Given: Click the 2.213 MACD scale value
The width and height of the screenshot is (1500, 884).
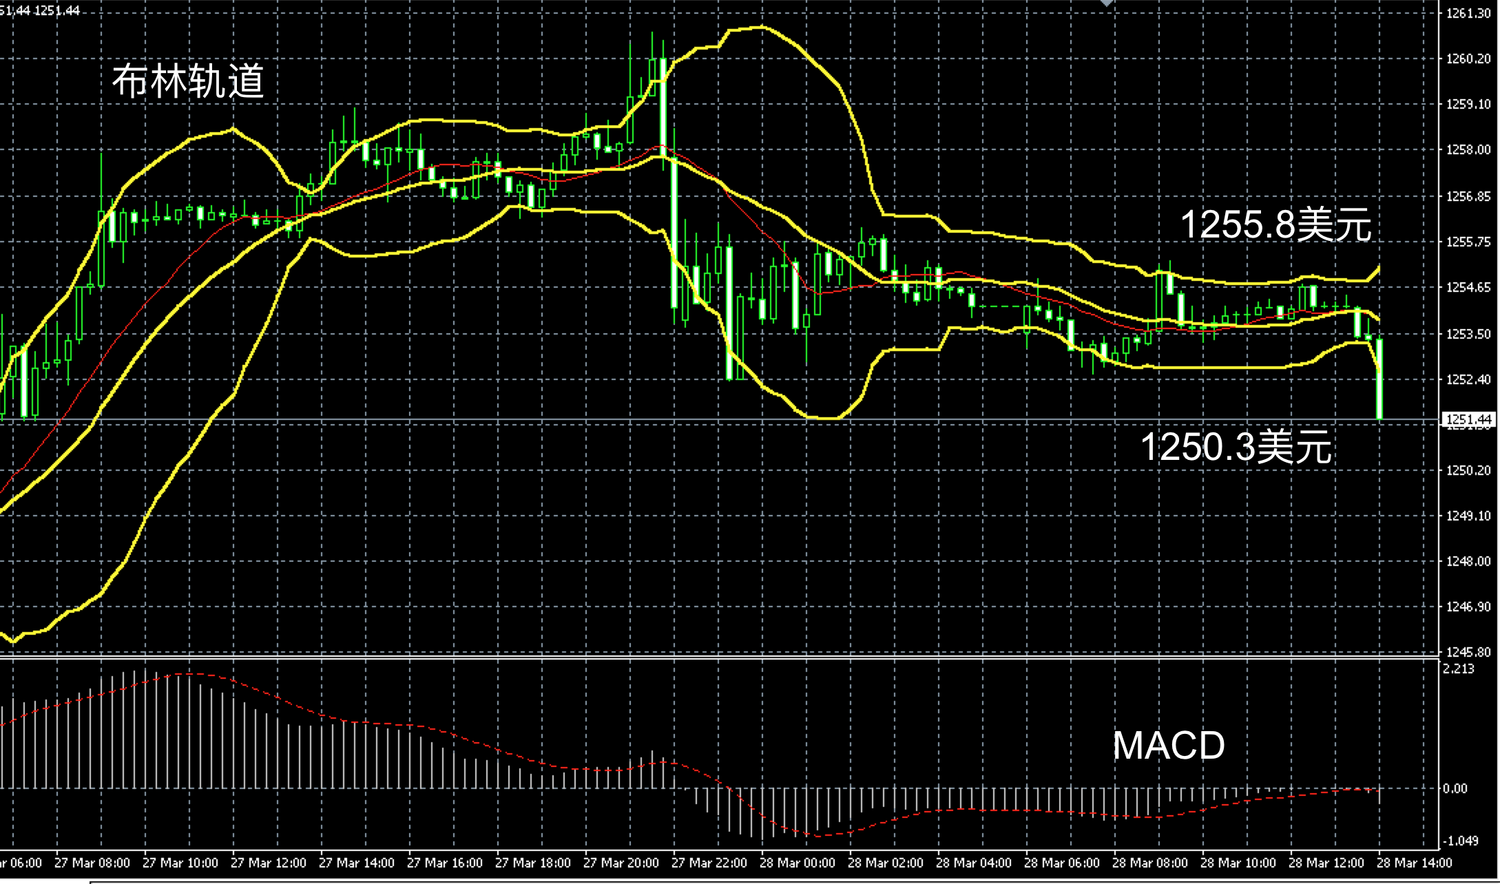Looking at the screenshot, I should coord(1458,669).
